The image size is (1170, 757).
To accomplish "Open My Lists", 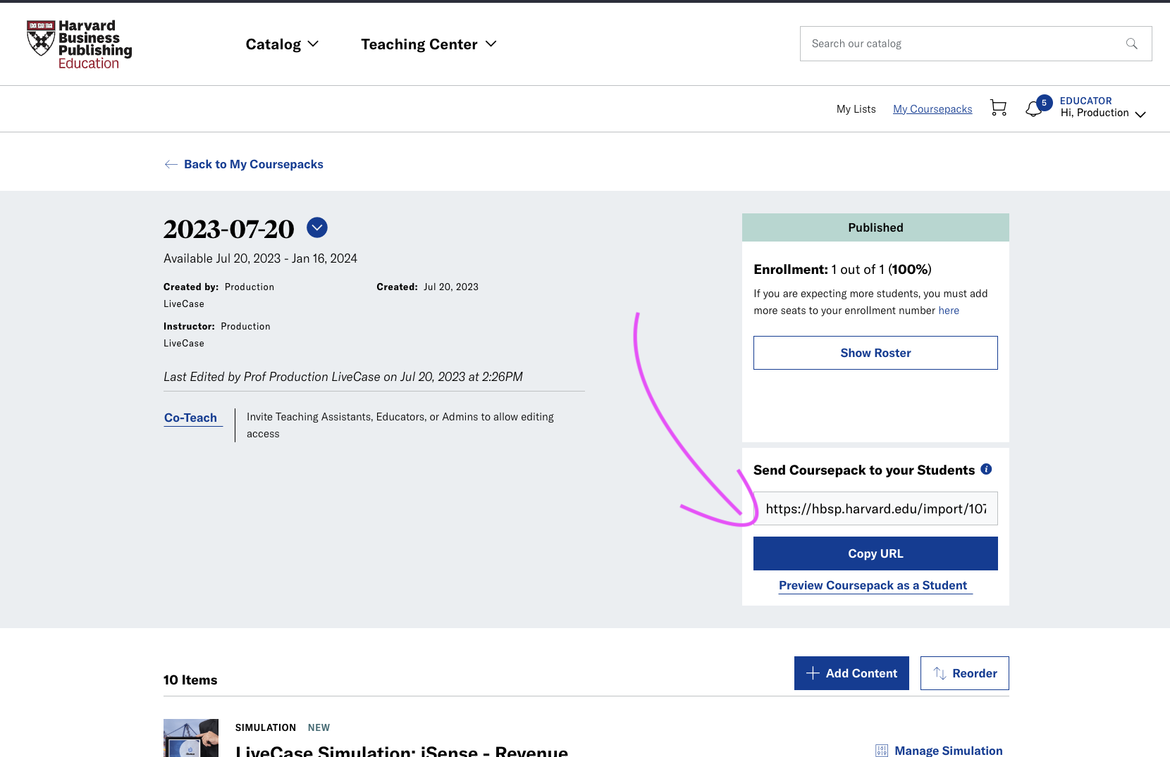I will [x=856, y=109].
